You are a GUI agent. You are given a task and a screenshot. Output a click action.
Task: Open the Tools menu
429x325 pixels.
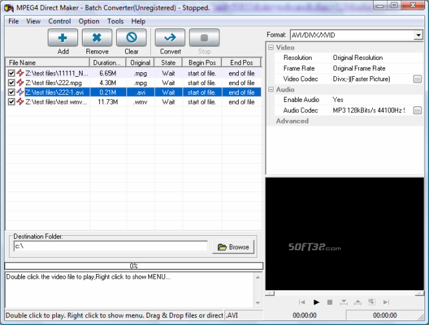pos(115,21)
